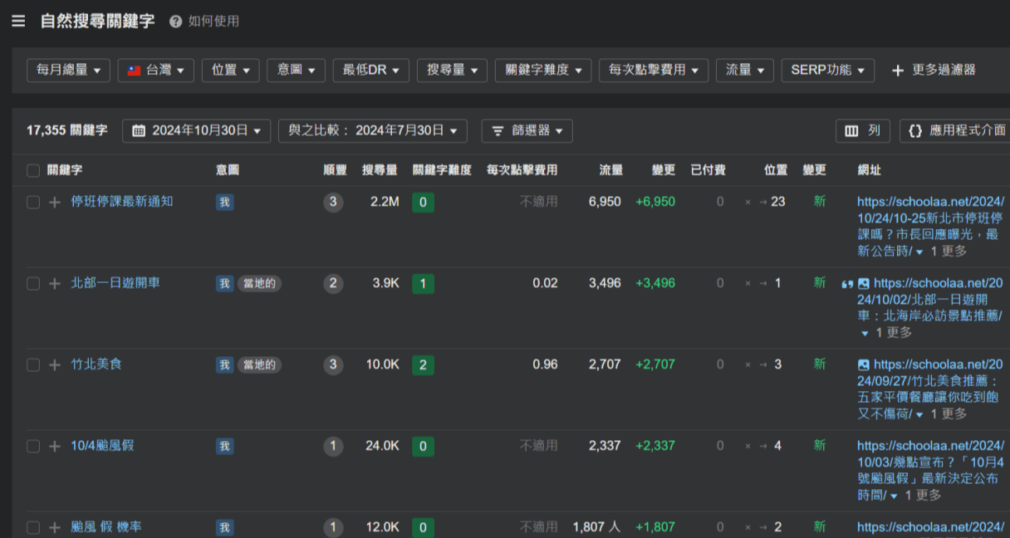Open the hamburger navigation menu
This screenshot has height=538, width=1010.
point(18,21)
